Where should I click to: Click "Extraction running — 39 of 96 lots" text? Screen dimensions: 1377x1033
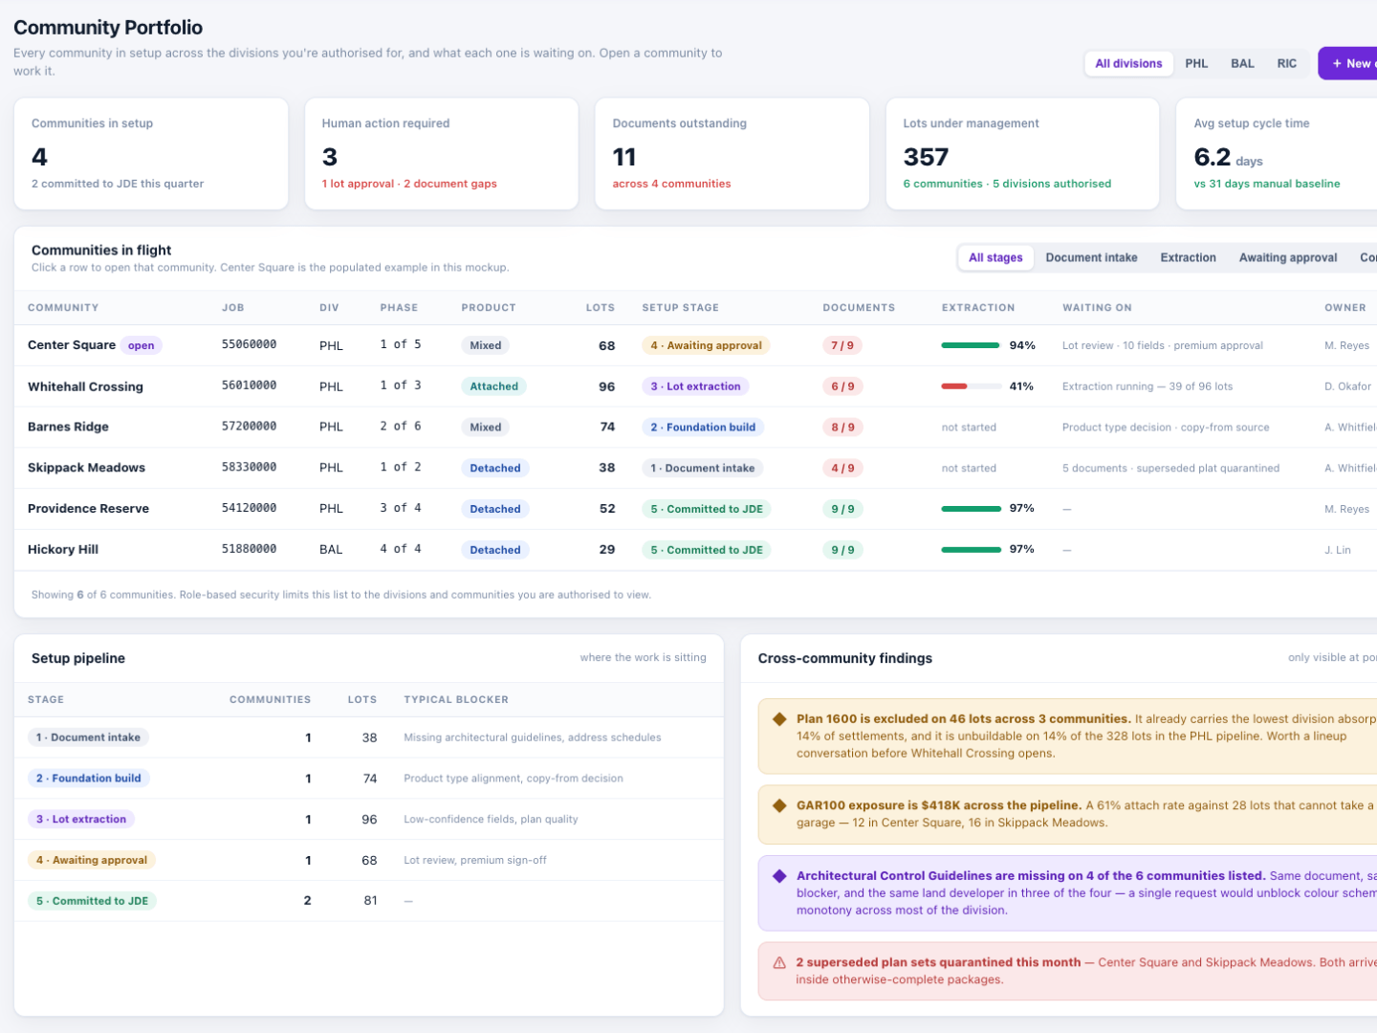[x=1147, y=386]
